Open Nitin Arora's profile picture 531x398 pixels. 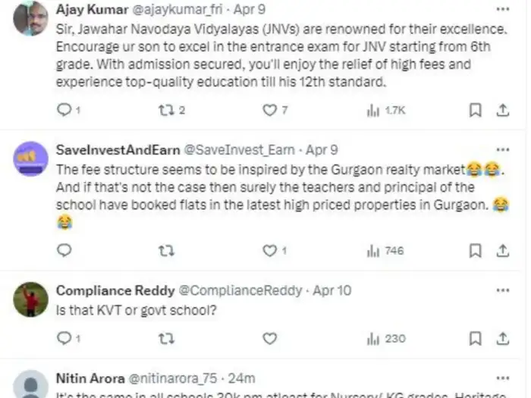(x=31, y=384)
